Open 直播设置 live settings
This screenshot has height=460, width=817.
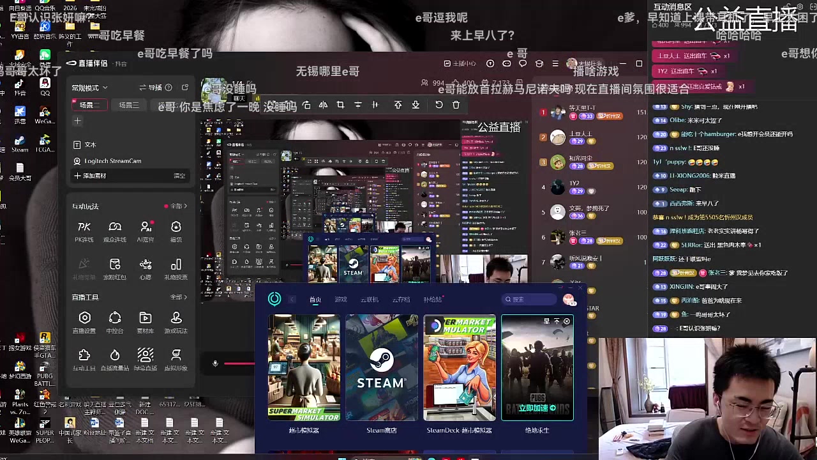84,323
